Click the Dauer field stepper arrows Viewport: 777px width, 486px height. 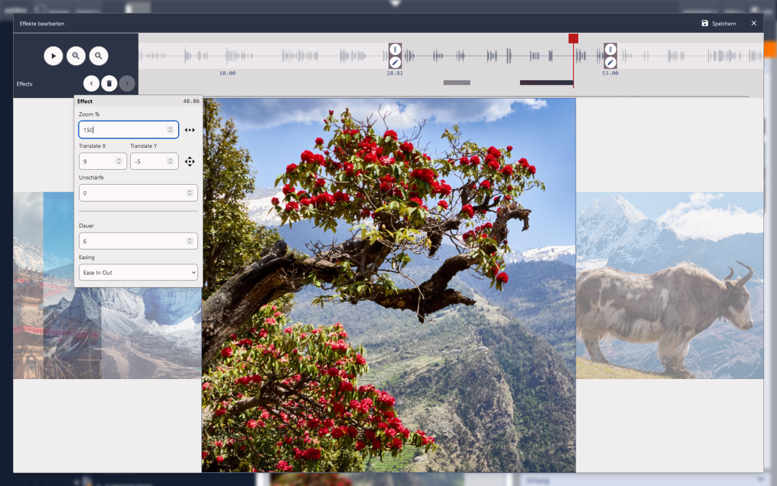tap(190, 241)
